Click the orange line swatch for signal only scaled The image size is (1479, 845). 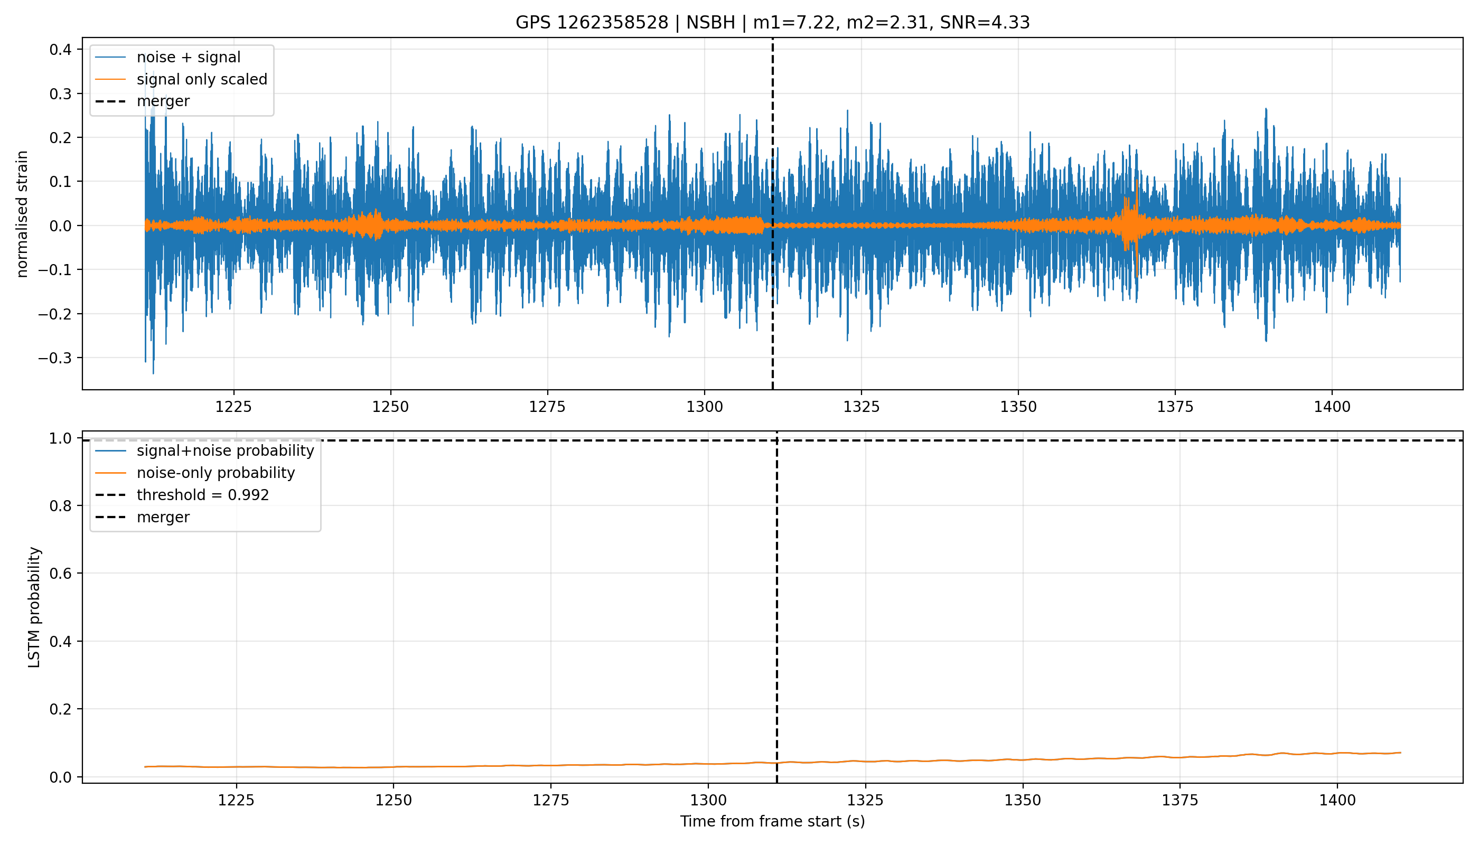(110, 80)
